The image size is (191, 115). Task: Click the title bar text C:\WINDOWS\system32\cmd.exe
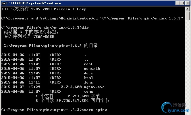tap(34, 3)
